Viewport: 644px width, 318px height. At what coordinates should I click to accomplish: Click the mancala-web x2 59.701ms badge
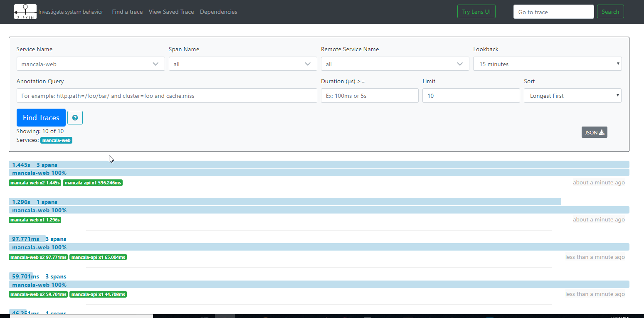tap(38, 294)
